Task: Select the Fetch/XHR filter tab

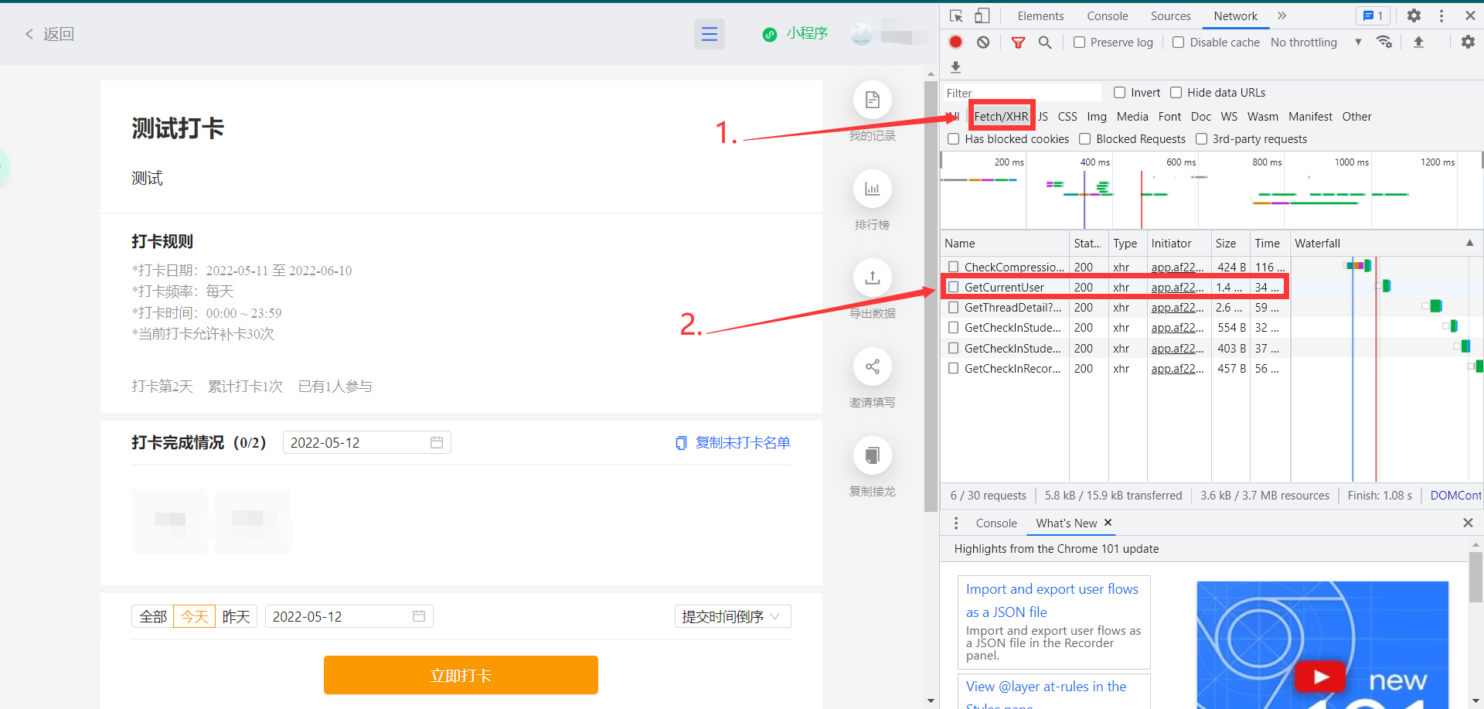Action: tap(1001, 116)
